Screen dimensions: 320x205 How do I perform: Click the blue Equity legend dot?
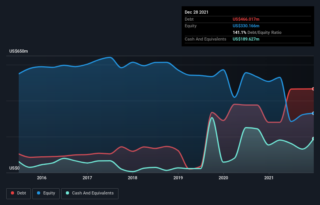pyautogui.click(x=38, y=193)
